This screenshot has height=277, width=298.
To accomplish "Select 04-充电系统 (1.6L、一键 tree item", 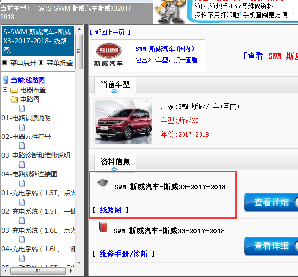I will (38, 249).
